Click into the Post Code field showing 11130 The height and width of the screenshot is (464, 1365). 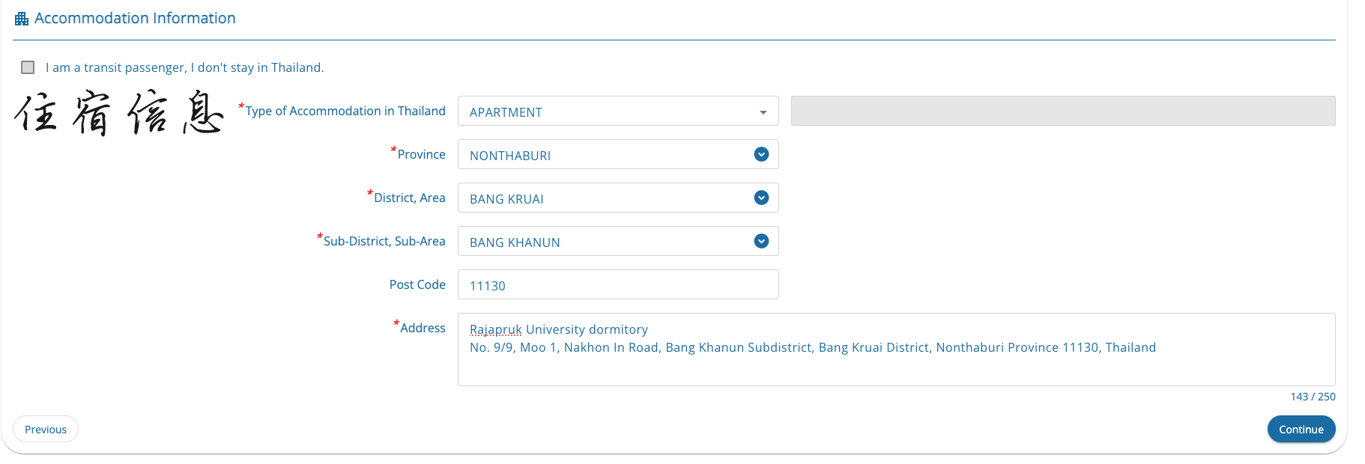[617, 285]
